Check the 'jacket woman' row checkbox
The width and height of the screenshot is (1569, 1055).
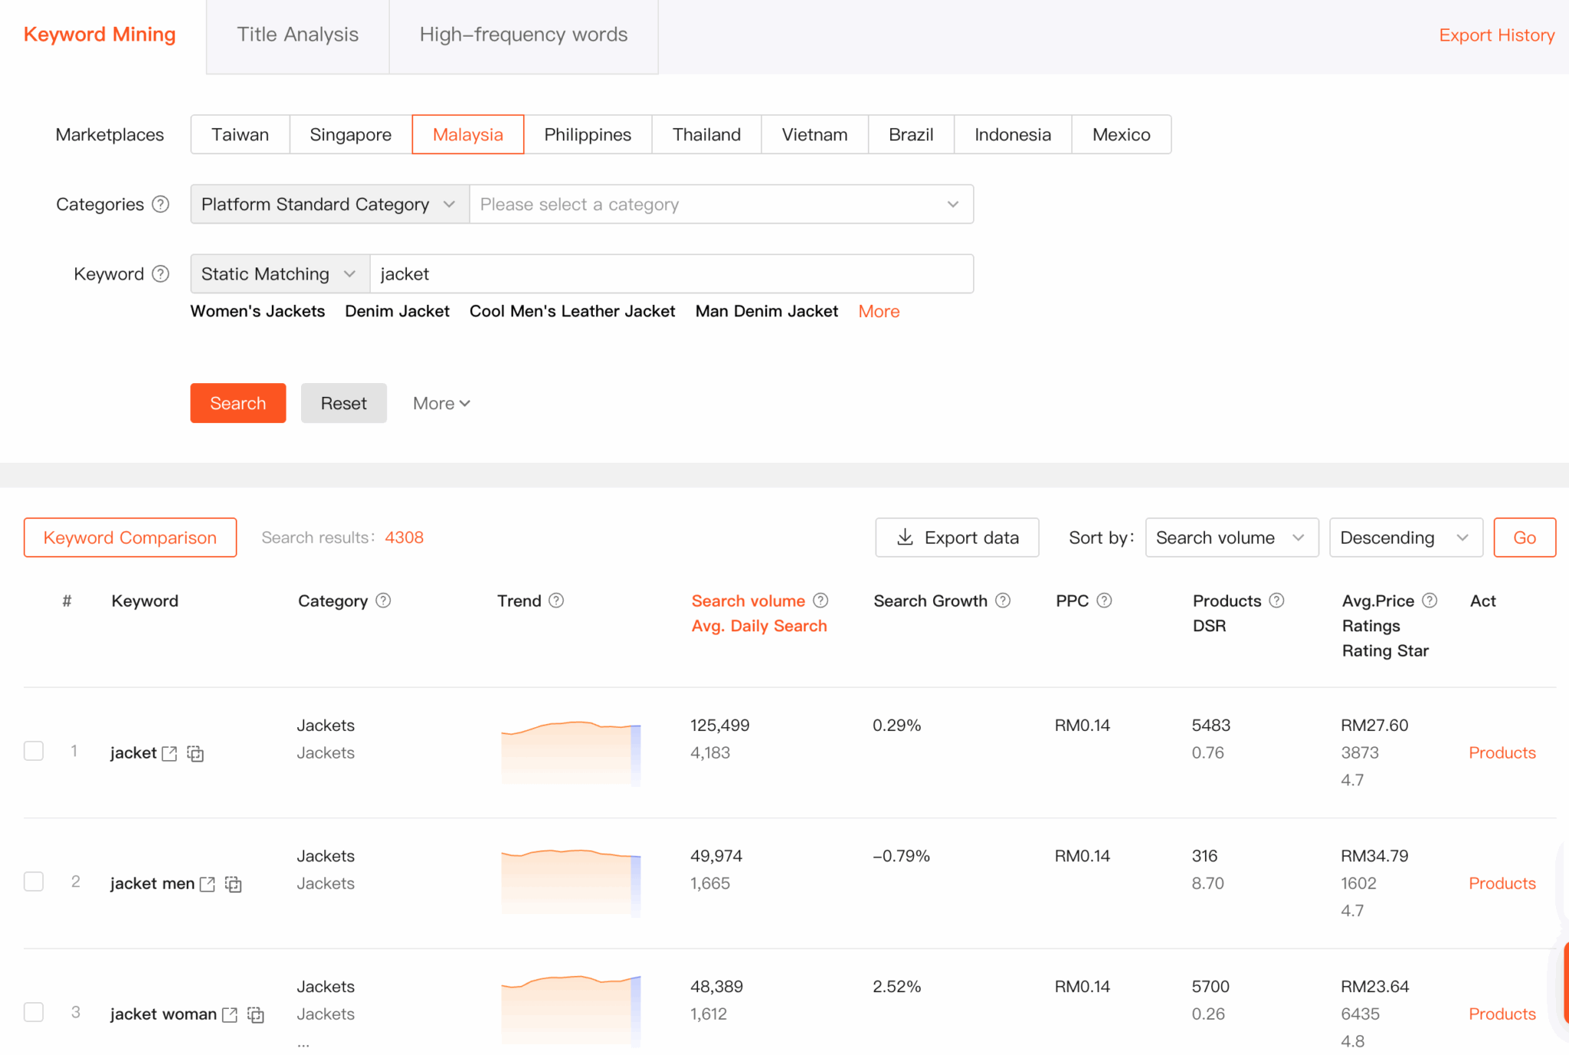34,1012
